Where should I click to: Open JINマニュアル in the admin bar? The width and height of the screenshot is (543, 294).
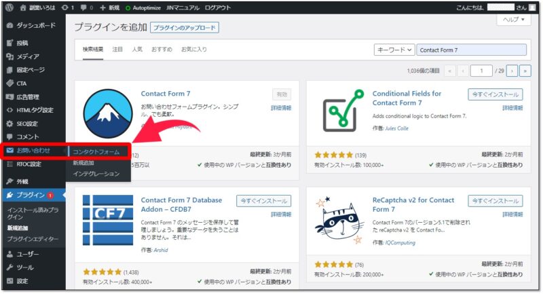pos(183,7)
